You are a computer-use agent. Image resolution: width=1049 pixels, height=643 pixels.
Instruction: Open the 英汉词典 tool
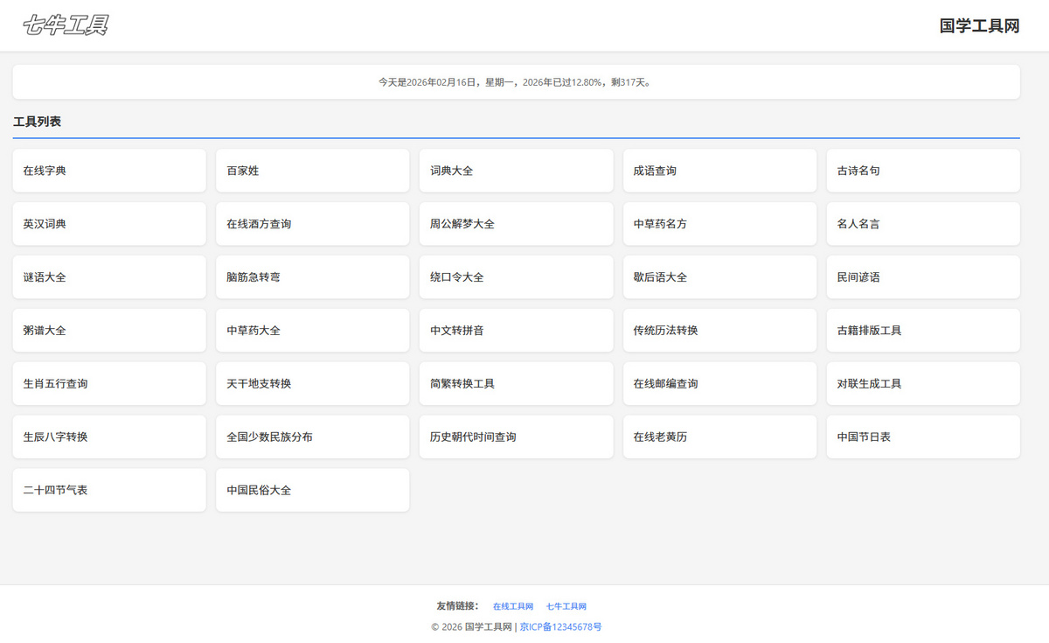tap(109, 224)
